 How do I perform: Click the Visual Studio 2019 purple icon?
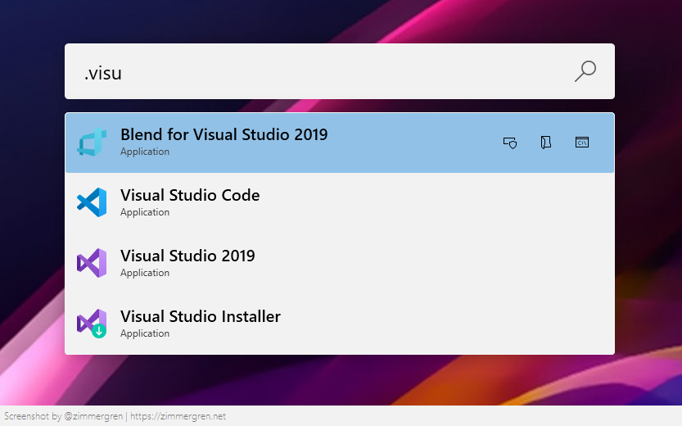[x=92, y=263]
